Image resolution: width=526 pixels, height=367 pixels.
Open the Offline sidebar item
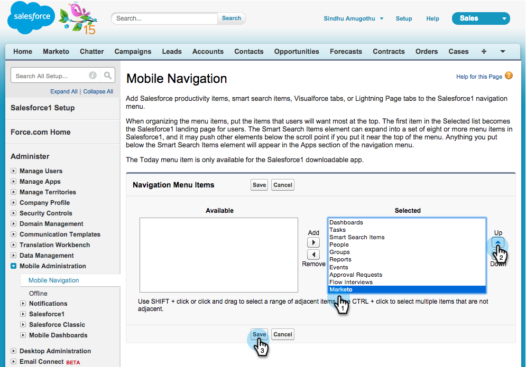[38, 293]
